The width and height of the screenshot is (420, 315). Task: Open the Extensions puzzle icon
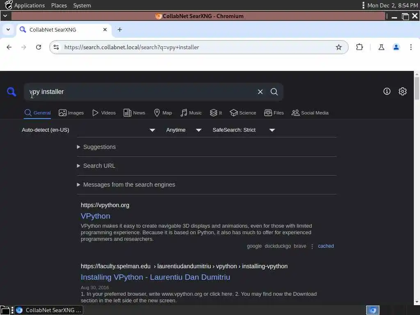point(359,47)
